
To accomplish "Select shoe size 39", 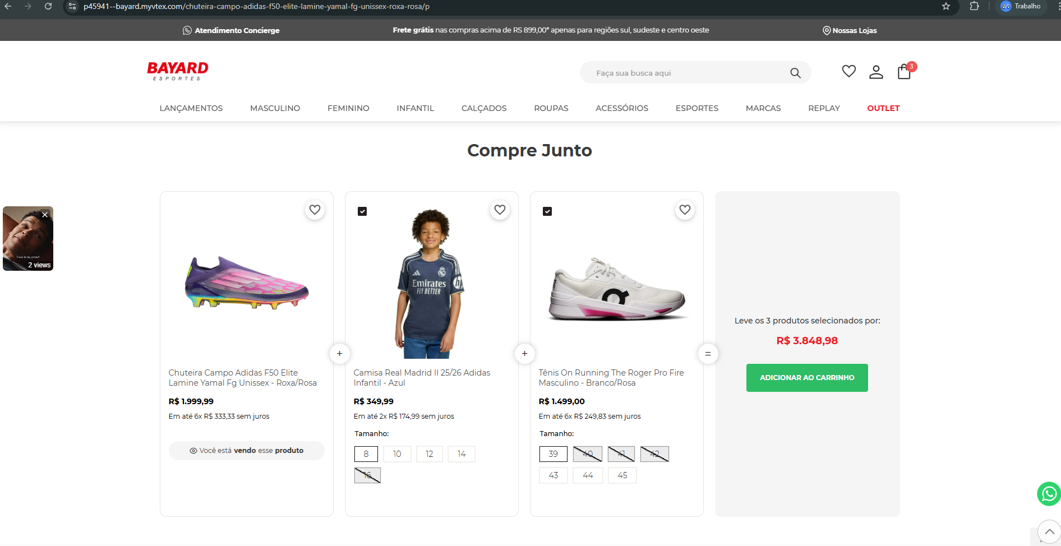I will [x=553, y=454].
